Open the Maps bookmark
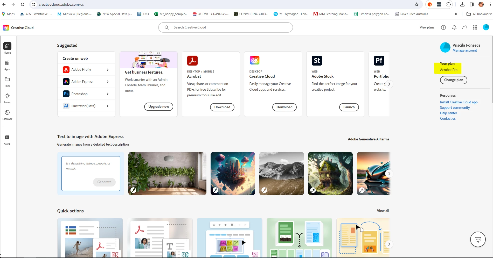The width and height of the screenshot is (493, 258). tap(8, 14)
